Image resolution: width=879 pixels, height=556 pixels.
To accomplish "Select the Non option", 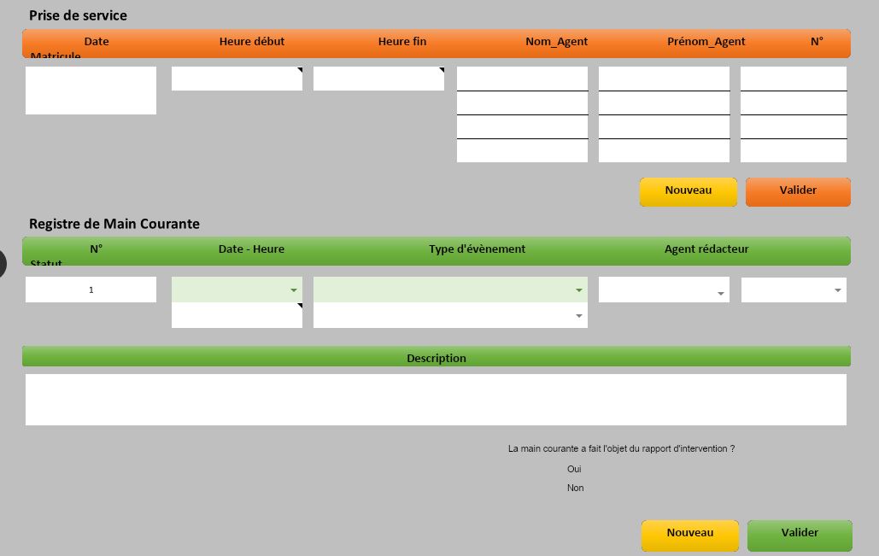I will tap(575, 488).
